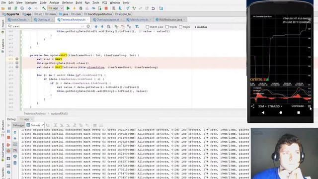Screen dimensions: 318x179
Task: Pause the program in the Debug panel
Action: pos(8,131)
